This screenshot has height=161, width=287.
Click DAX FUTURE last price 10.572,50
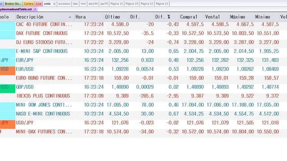tap(117, 33)
